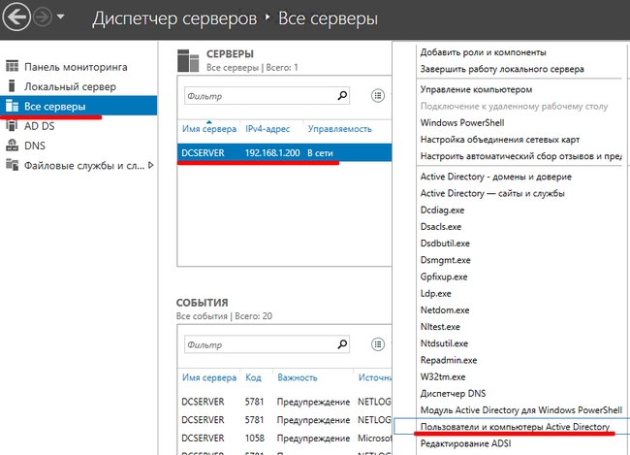This screenshot has width=630, height=455.
Task: Run Ntdsutil.exe from the context menu
Action: (444, 344)
